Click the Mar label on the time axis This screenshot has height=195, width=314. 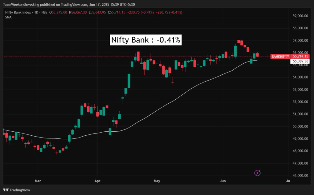coord(38,181)
